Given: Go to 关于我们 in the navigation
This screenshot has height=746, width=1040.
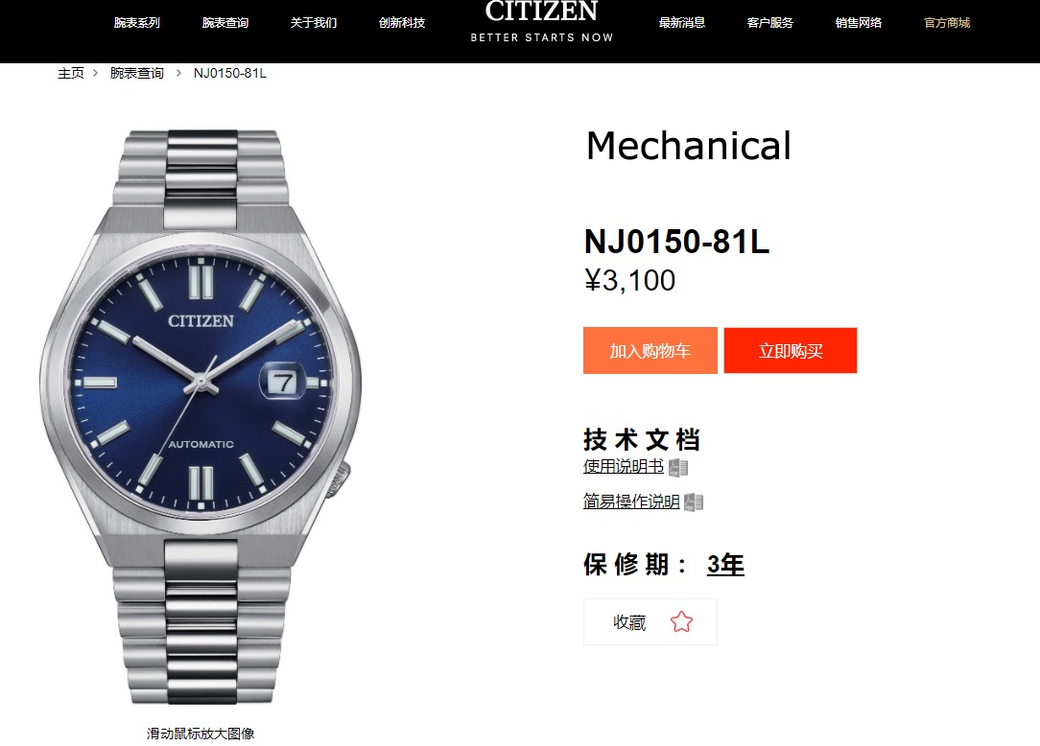Looking at the screenshot, I should point(314,23).
